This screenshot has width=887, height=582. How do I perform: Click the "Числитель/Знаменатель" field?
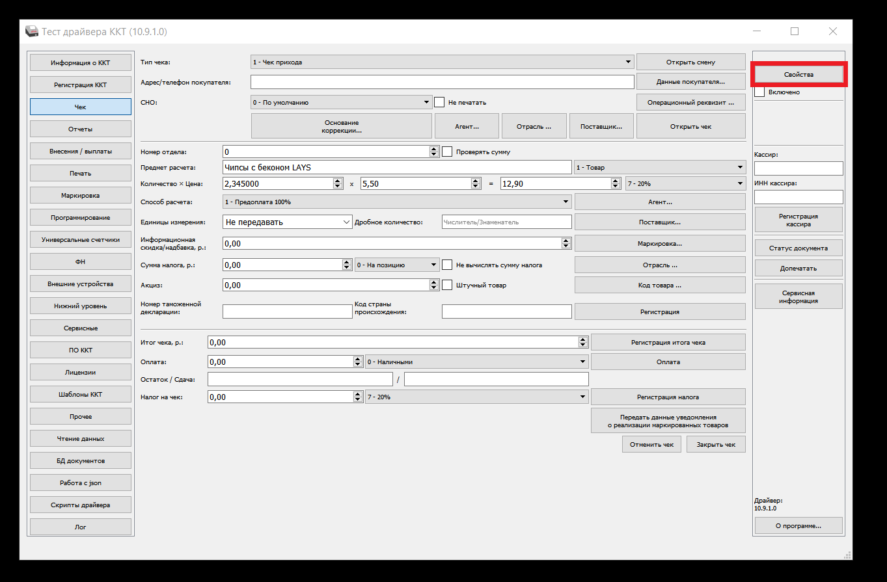(506, 222)
